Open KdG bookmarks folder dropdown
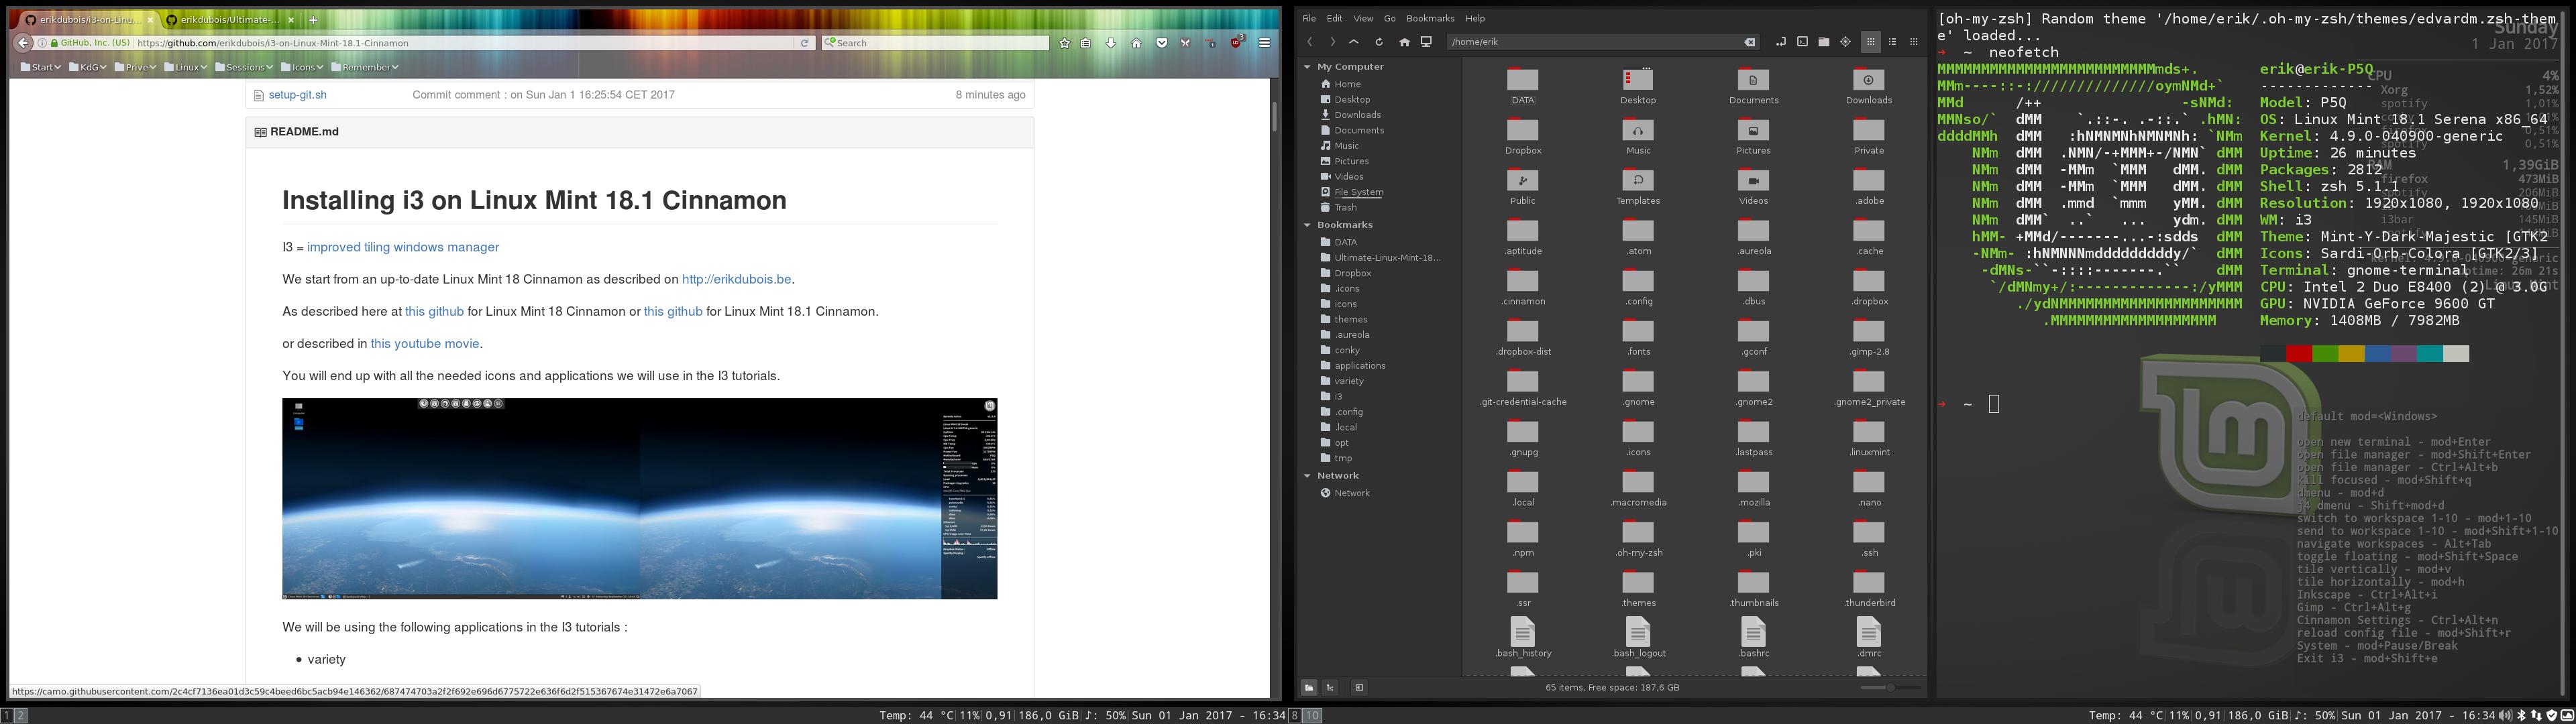The image size is (2576, 724). 88,67
